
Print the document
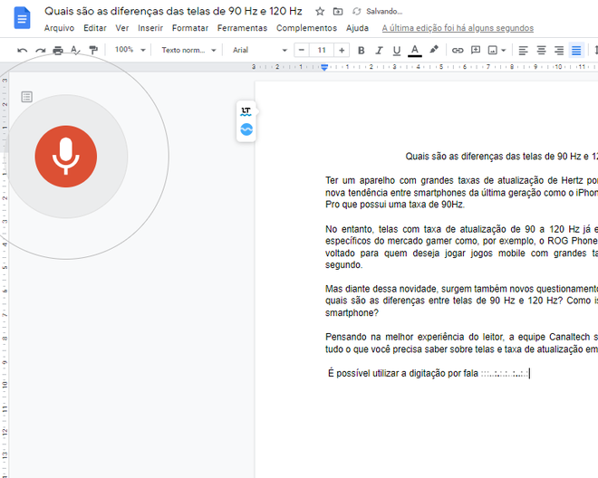pos(58,51)
